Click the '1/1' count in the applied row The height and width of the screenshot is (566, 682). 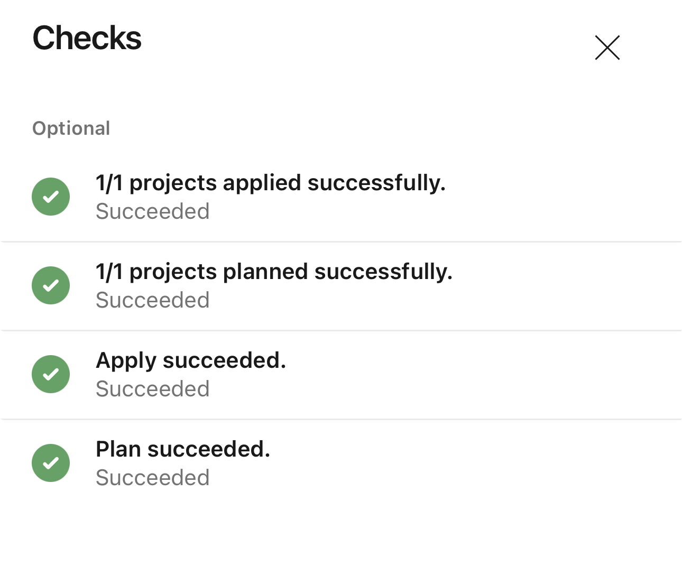[x=109, y=183]
